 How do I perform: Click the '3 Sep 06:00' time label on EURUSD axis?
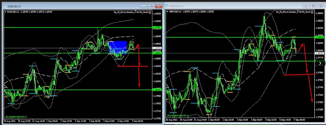tap(94, 121)
